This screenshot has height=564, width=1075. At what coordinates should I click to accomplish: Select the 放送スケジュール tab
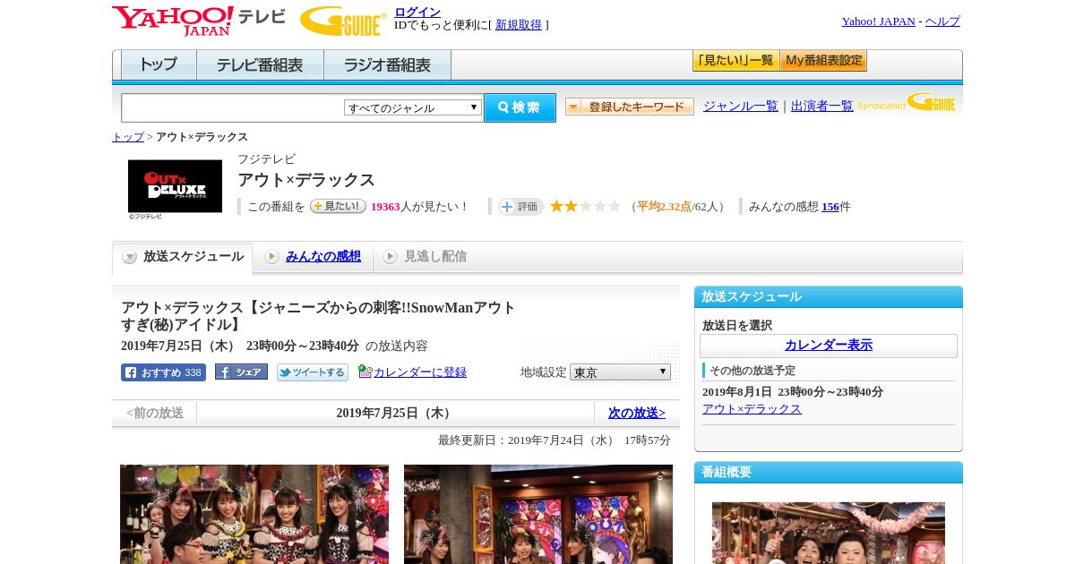(x=183, y=257)
